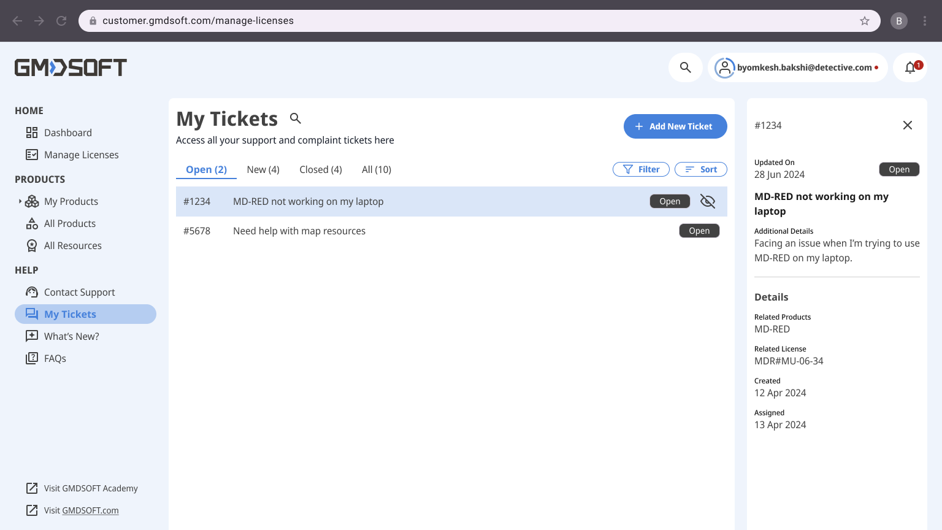Screen dimensions: 942x530
Task: Click the My Tickets chat icon
Action: (x=32, y=314)
